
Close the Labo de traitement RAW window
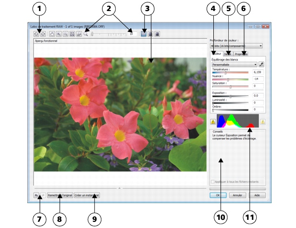click(x=265, y=26)
